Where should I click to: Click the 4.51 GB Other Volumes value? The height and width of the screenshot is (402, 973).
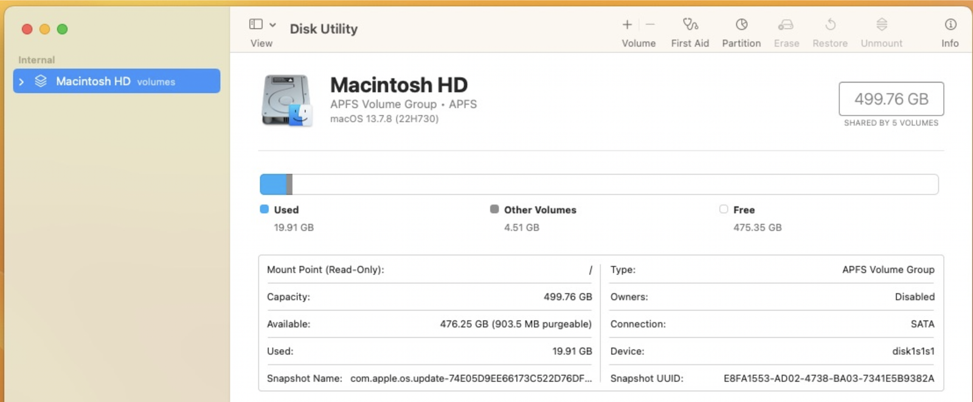pyautogui.click(x=522, y=227)
